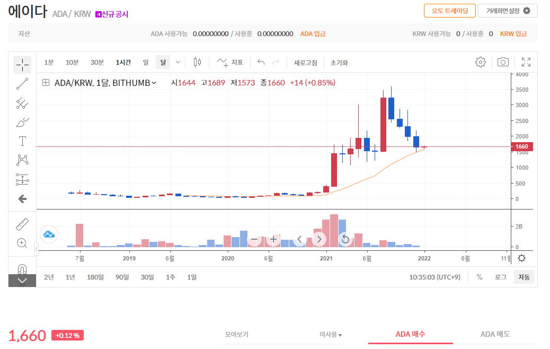Open the time interval dropdown chevron
This screenshot has height=349, width=550.
[178, 63]
